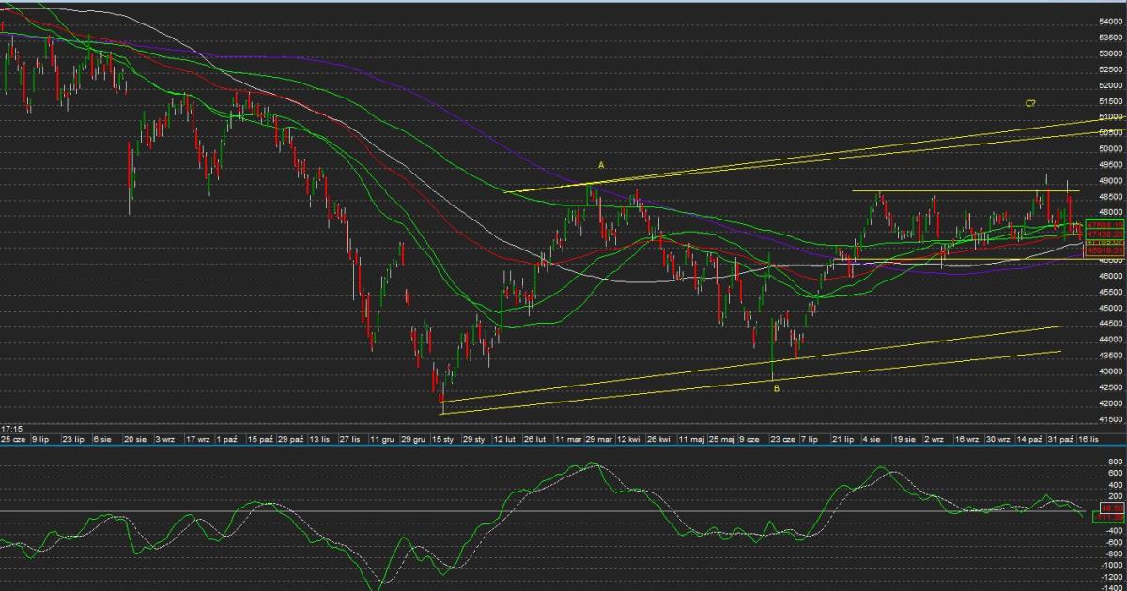Click the wave label A annotation
The width and height of the screenshot is (1127, 591).
tap(601, 165)
